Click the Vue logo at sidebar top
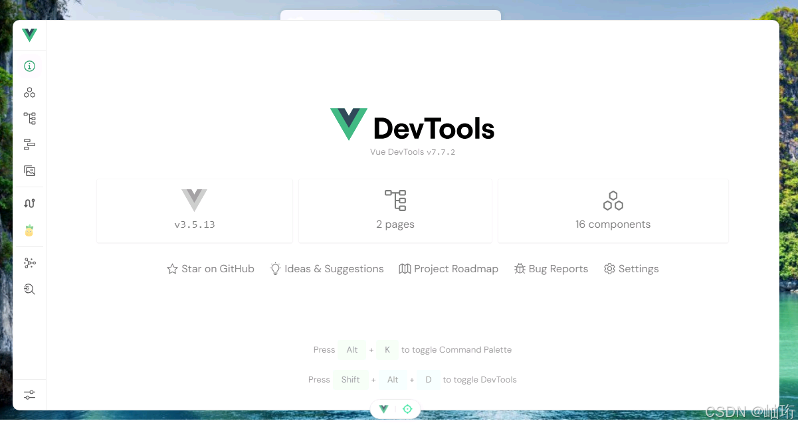The image size is (798, 425). pyautogui.click(x=29, y=35)
